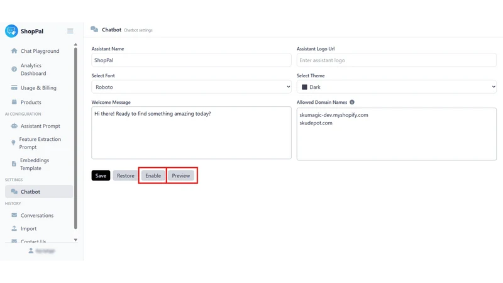Click the Dark theme color swatch
Image resolution: width=503 pixels, height=283 pixels.
click(x=304, y=87)
